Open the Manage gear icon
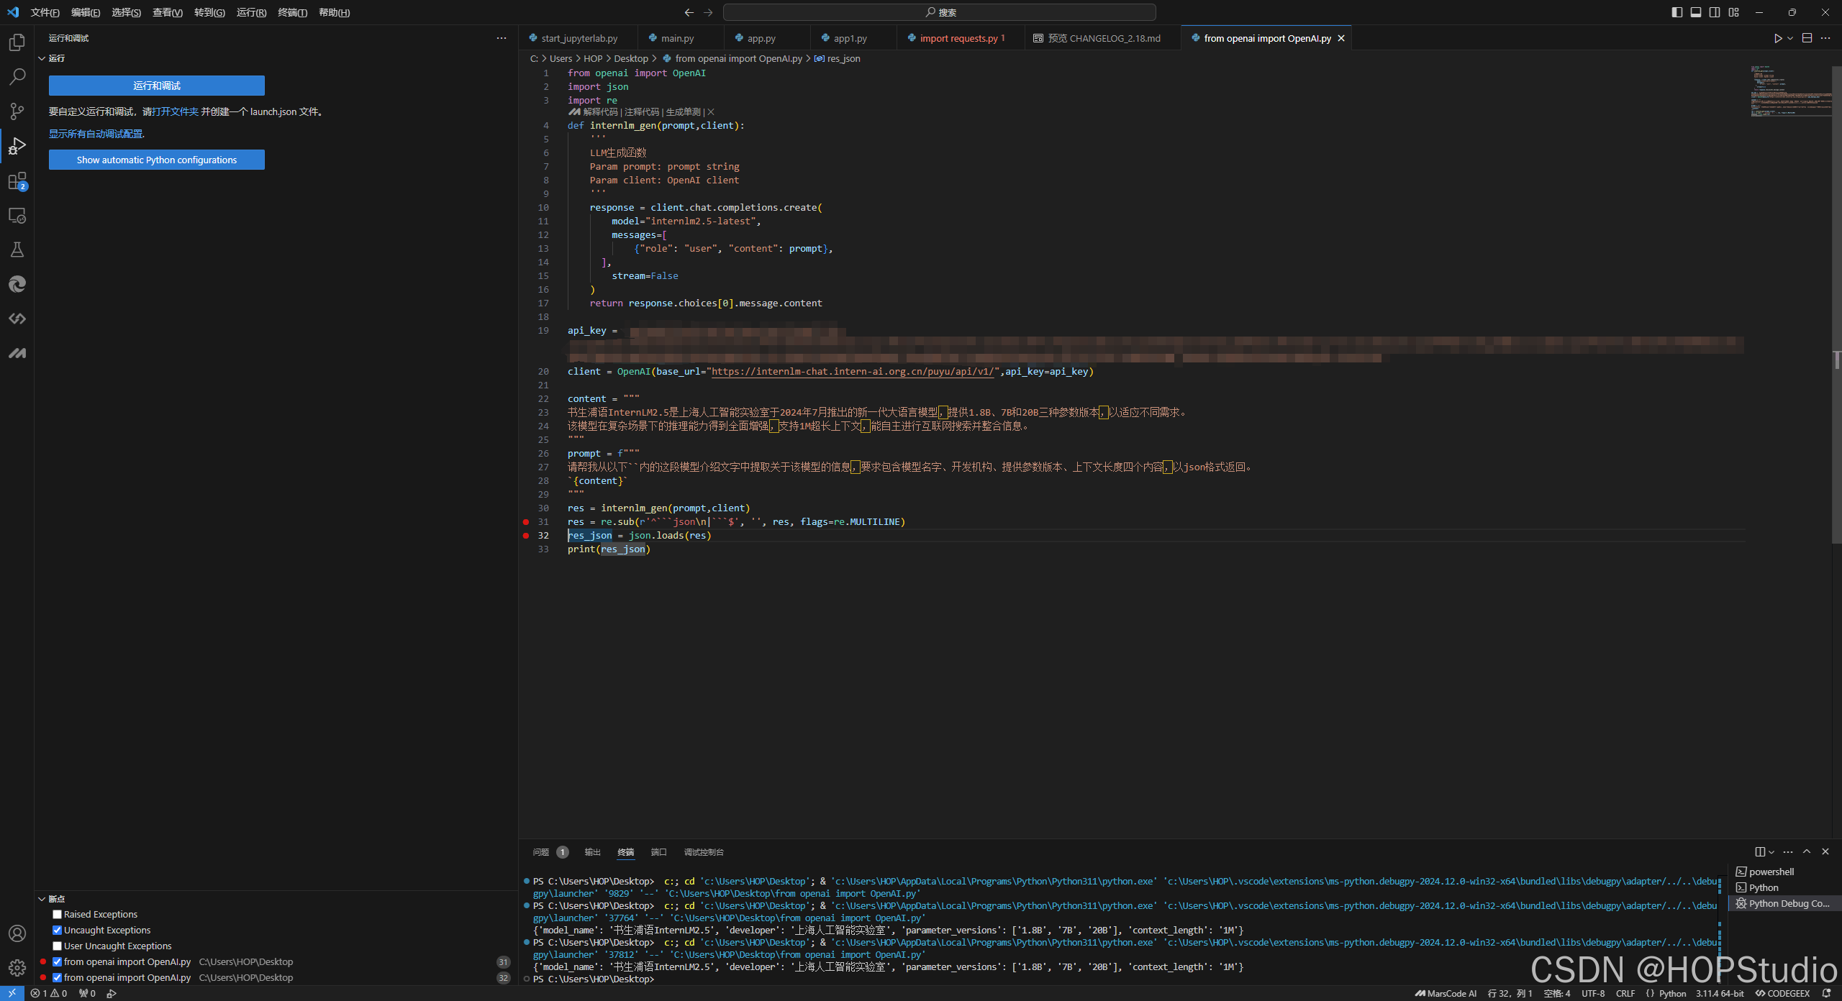The image size is (1842, 1001). [x=17, y=968]
